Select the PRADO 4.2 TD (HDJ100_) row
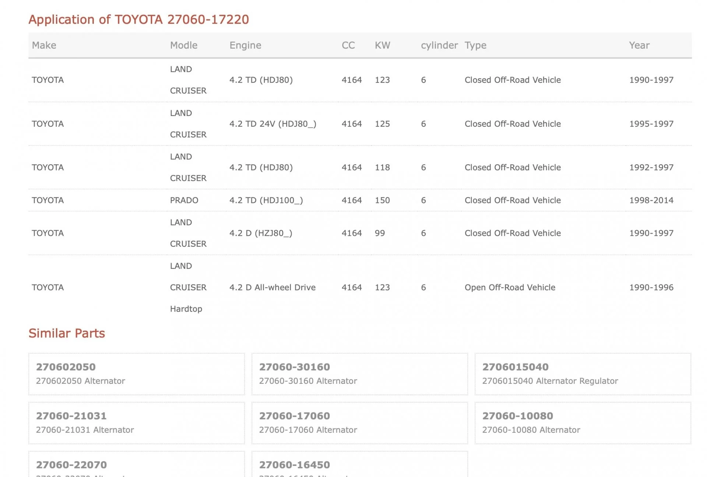This screenshot has height=477, width=707. pyautogui.click(x=184, y=200)
